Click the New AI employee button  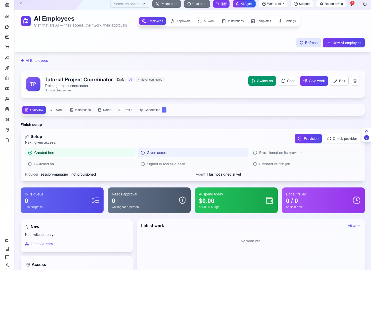[344, 43]
